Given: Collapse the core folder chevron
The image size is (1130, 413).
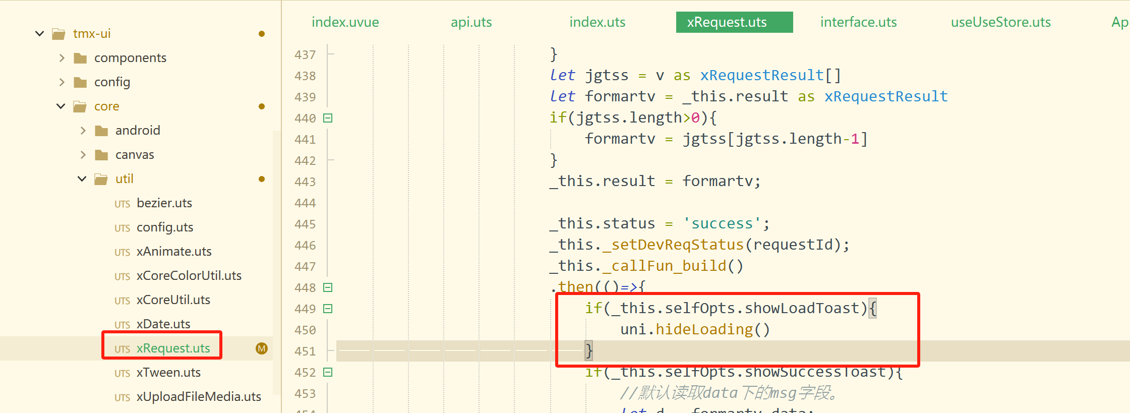Looking at the screenshot, I should pos(61,106).
